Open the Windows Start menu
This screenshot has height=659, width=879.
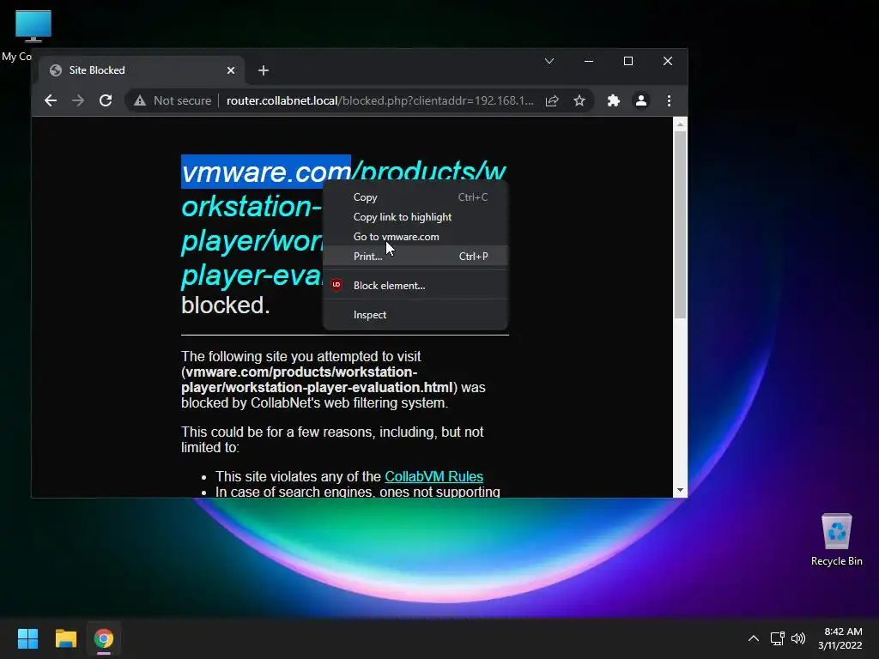pyautogui.click(x=27, y=638)
